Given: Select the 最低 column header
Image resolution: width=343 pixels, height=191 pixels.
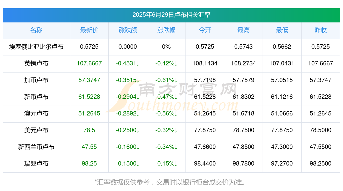Looking at the screenshot, I should pos(282,30).
